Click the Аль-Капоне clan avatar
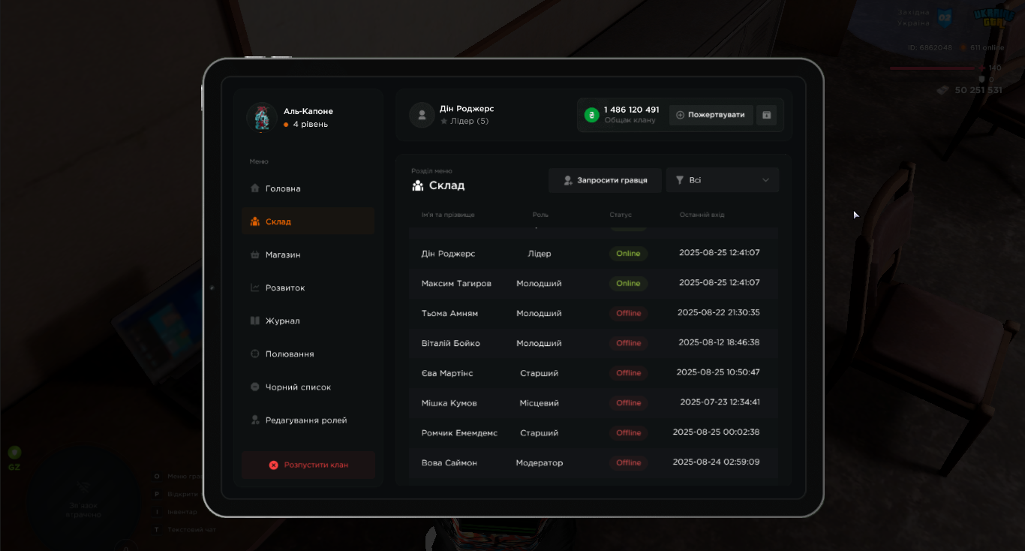 click(262, 118)
